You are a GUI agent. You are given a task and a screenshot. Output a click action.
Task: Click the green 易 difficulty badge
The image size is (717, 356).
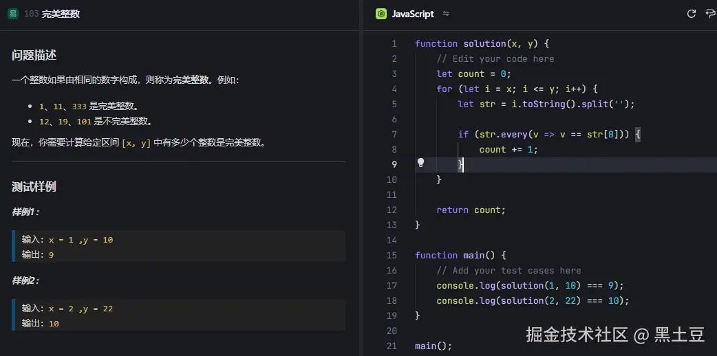[x=13, y=14]
